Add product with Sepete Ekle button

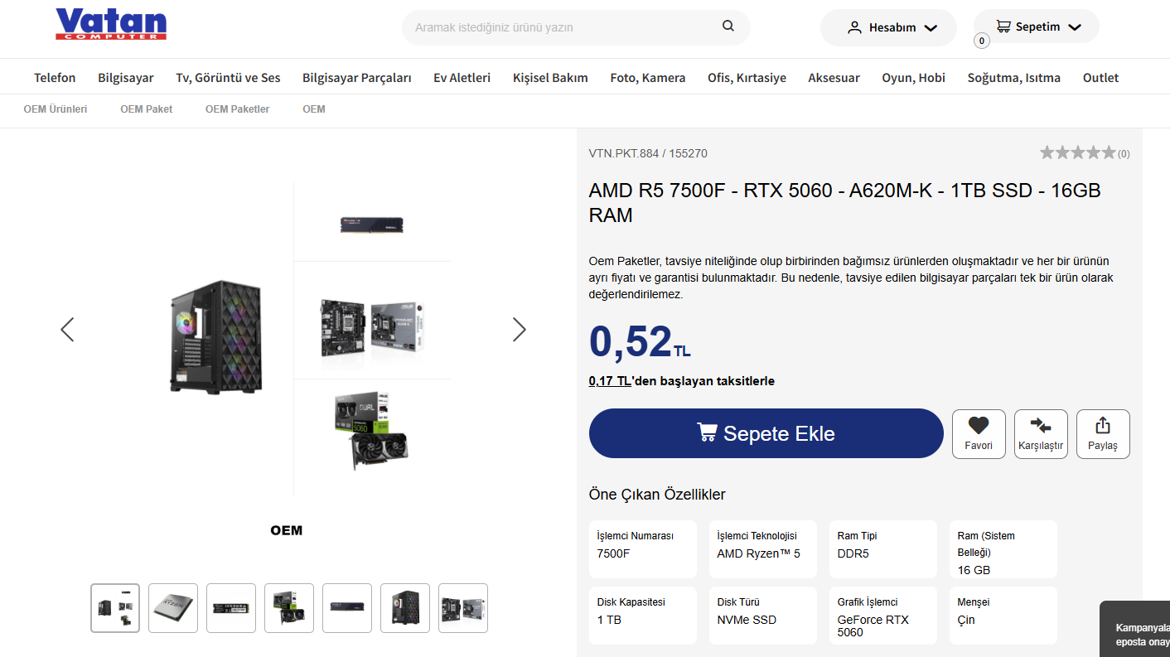coord(766,433)
